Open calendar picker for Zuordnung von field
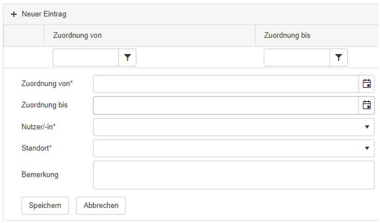 click(x=367, y=84)
